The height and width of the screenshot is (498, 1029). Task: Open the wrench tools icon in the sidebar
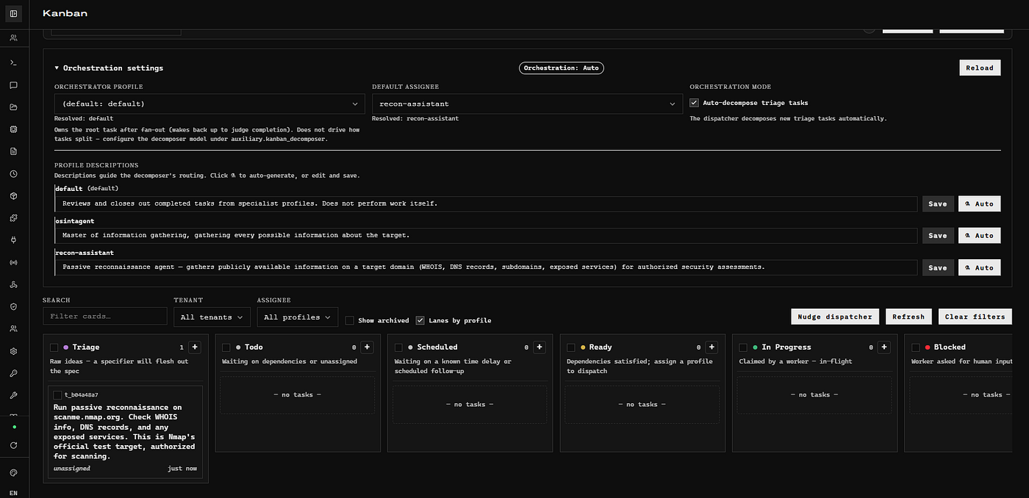(14, 395)
